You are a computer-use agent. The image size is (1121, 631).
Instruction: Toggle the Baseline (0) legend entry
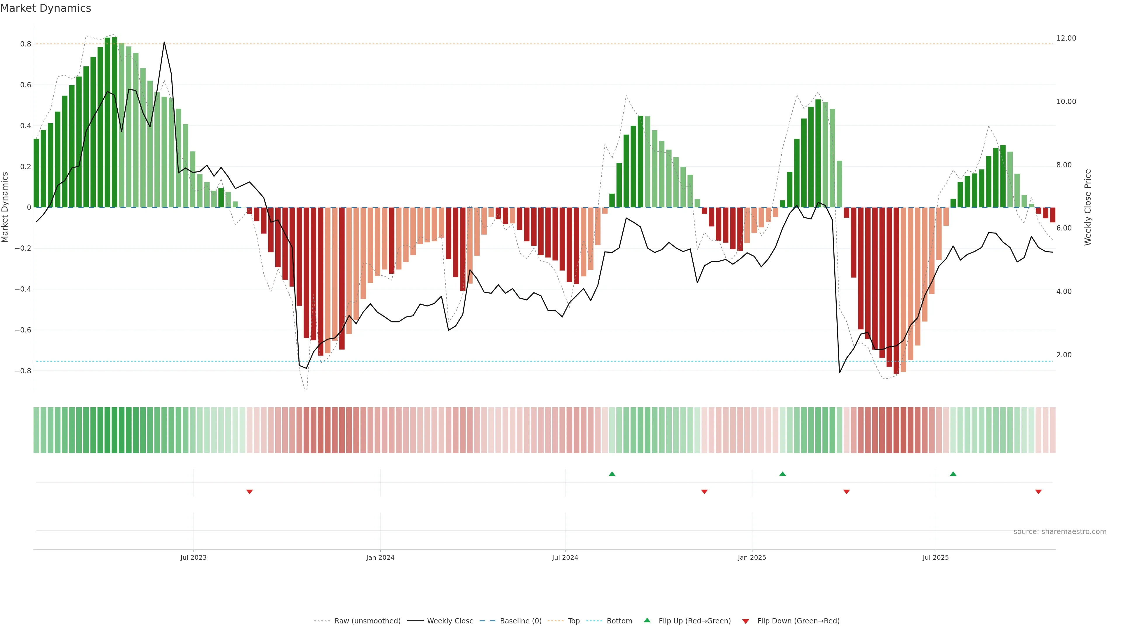click(521, 621)
